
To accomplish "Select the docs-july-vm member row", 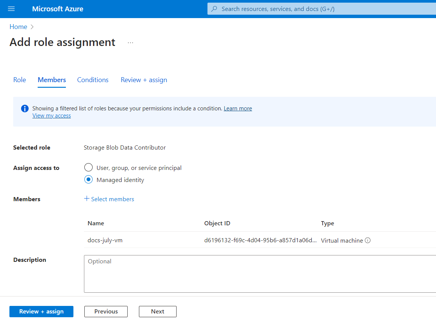I will click(x=105, y=240).
